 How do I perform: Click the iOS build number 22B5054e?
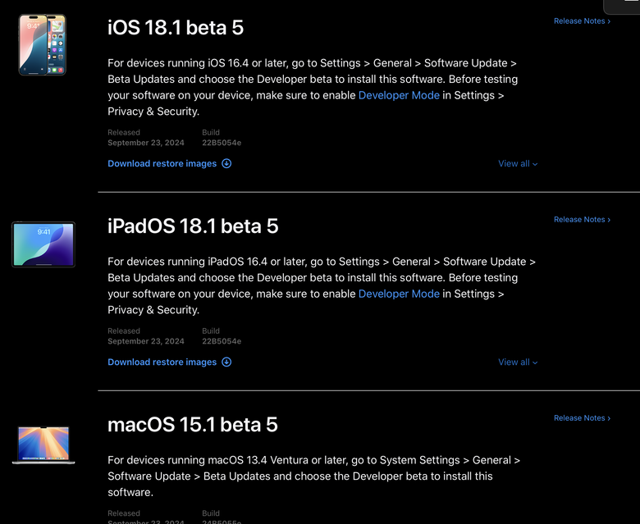[x=222, y=143]
